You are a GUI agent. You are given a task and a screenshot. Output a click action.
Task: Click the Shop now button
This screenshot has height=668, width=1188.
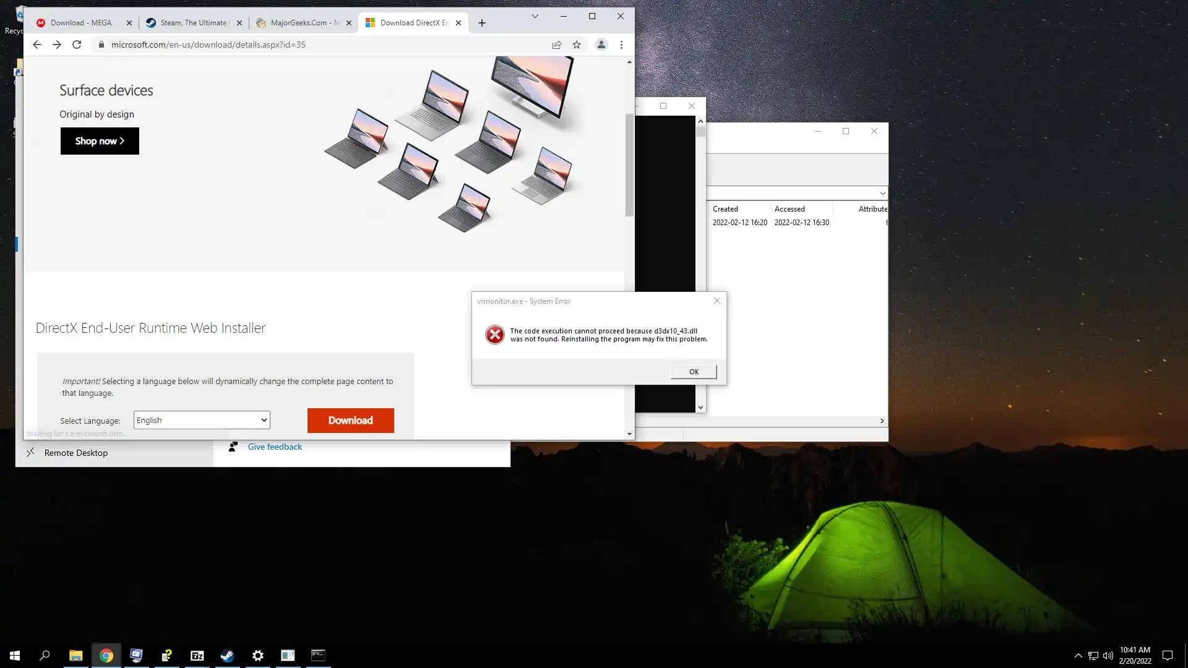100,141
